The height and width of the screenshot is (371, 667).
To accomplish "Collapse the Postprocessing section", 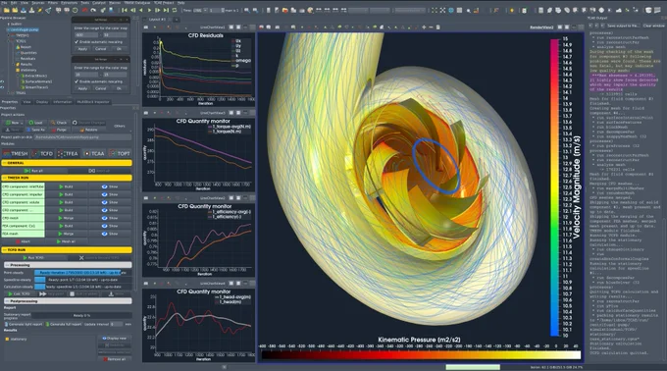I will 68,301.
